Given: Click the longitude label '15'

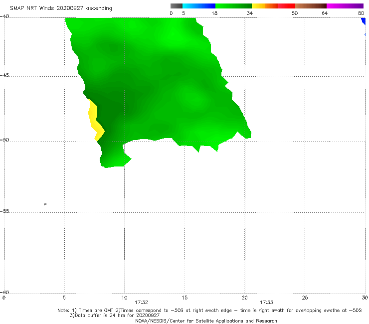Looking at the screenshot, I should click(x=184, y=298).
